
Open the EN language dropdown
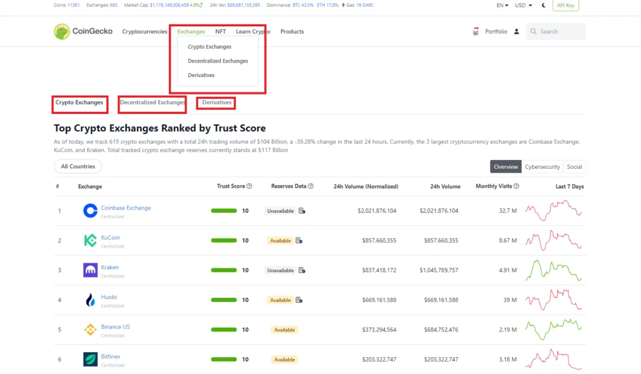502,5
